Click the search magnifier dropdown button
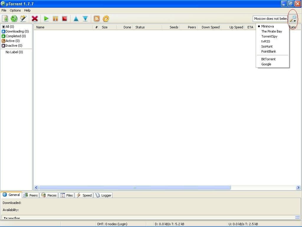 [293, 19]
